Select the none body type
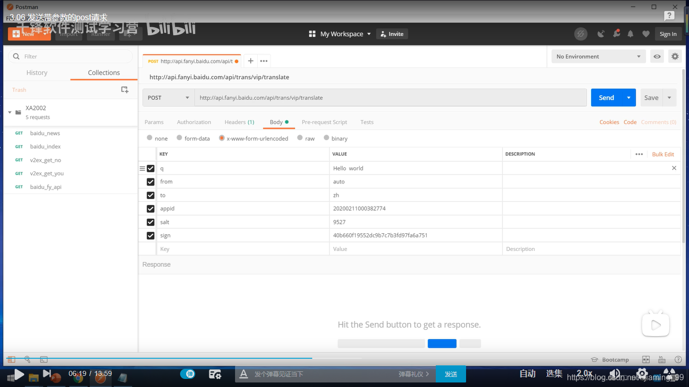 [149, 138]
